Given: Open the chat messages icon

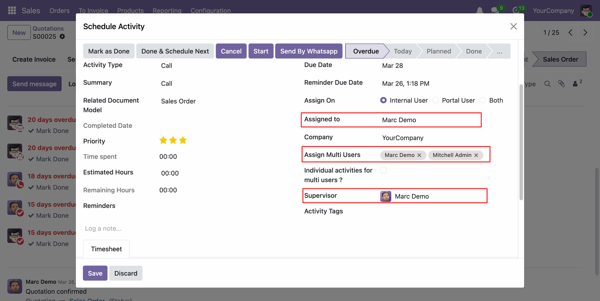Looking at the screenshot, I should point(495,10).
